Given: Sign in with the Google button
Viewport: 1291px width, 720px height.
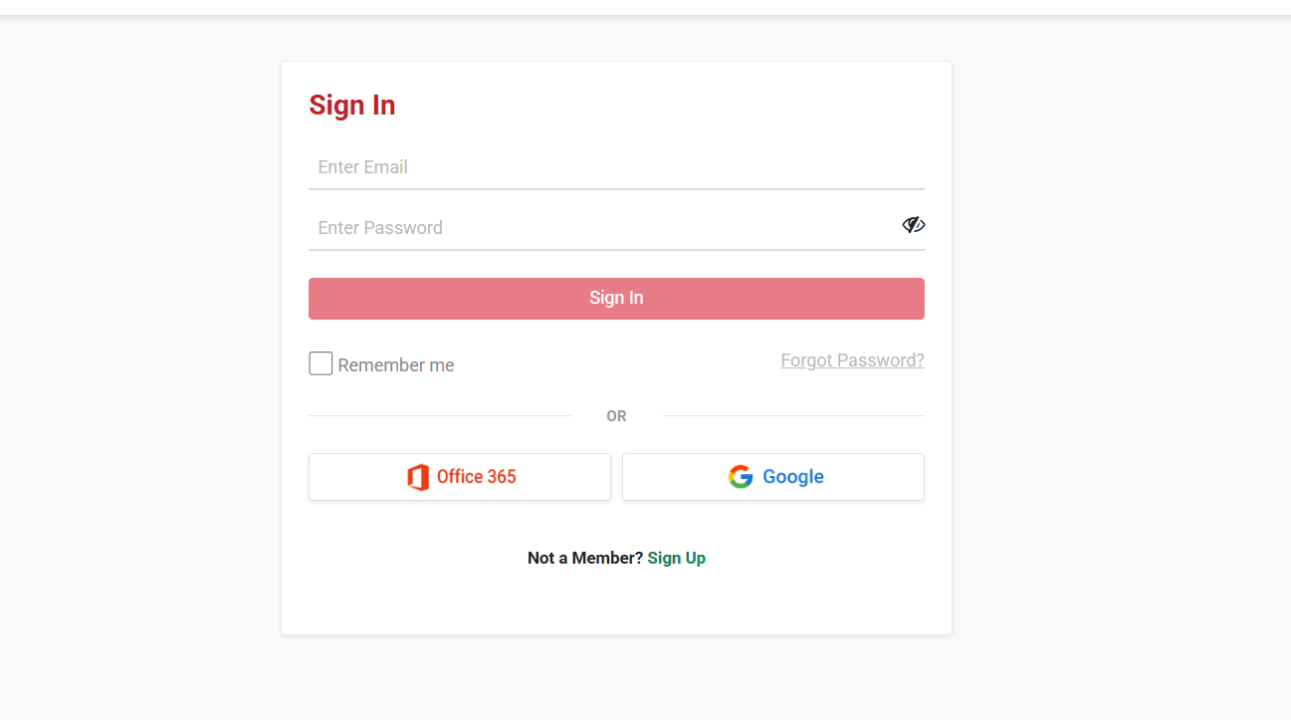Looking at the screenshot, I should tap(773, 477).
